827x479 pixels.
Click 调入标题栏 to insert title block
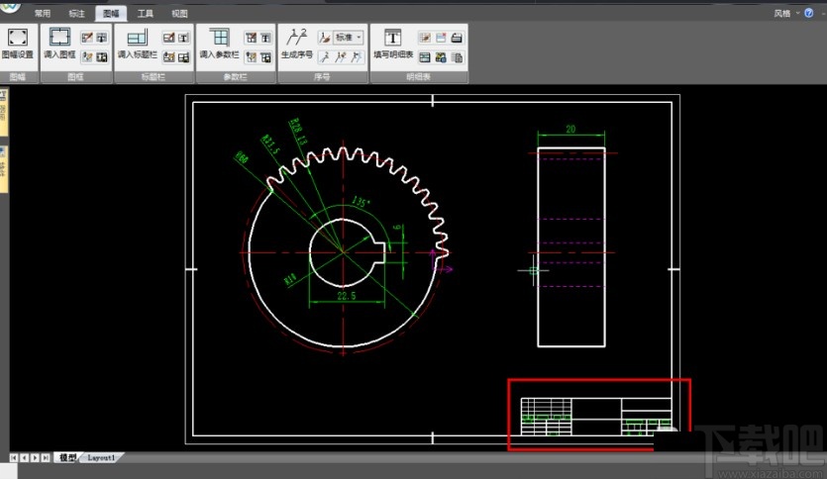pos(137,43)
